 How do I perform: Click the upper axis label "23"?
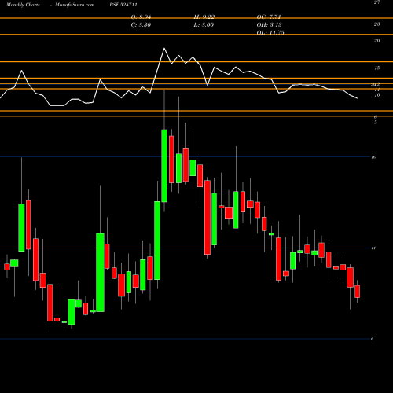pos(376,24)
